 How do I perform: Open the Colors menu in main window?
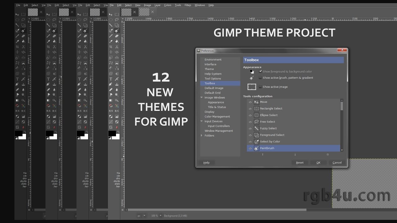(167, 5)
